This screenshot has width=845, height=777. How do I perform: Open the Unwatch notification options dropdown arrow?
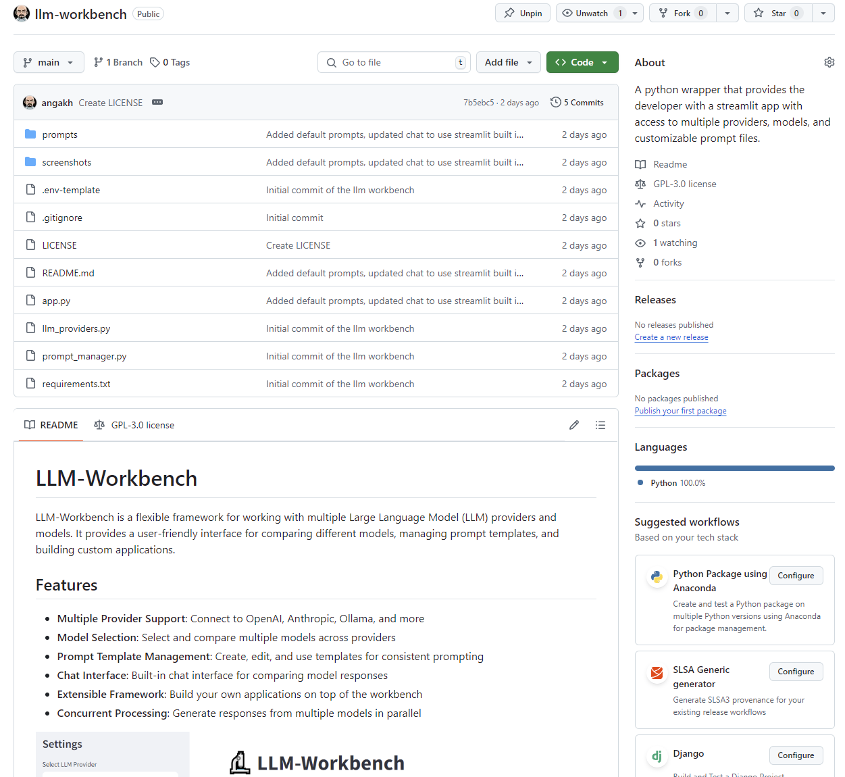tap(635, 14)
